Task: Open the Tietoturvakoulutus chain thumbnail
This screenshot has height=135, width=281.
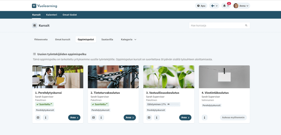Action: click(113, 77)
